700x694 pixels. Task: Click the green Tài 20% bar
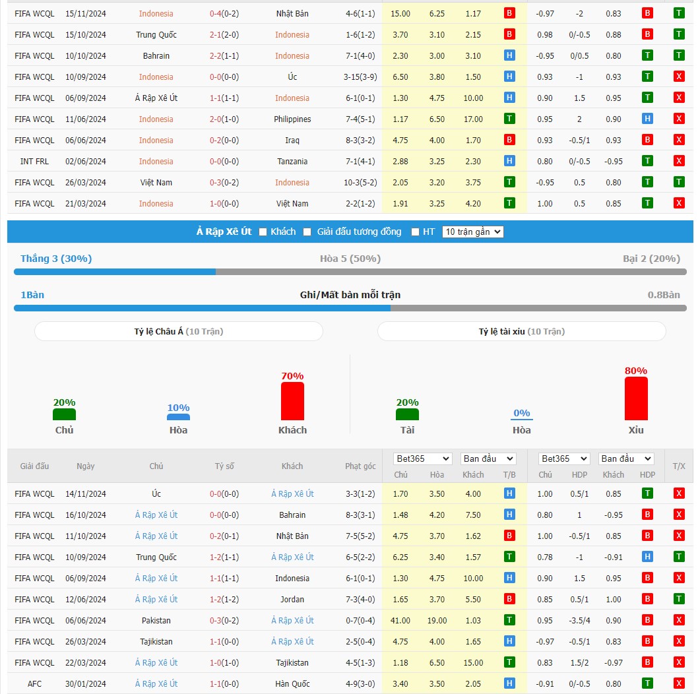[x=407, y=414]
